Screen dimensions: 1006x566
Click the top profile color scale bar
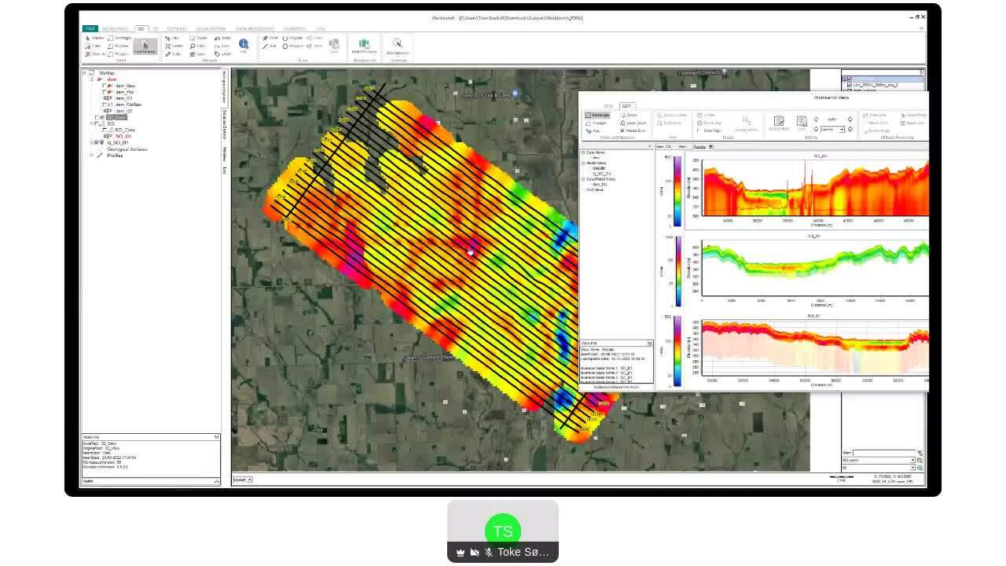click(x=677, y=189)
